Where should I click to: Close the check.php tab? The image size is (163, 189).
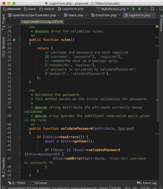click(x=86, y=15)
